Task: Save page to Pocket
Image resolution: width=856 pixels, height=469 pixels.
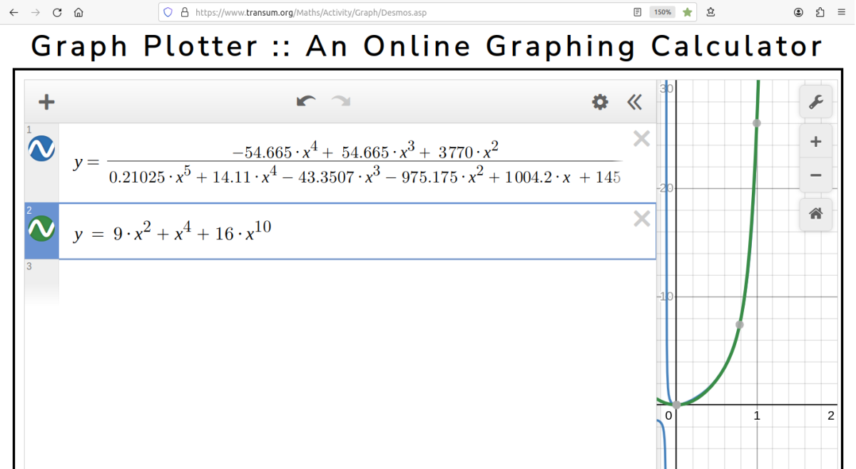Action: tap(711, 12)
